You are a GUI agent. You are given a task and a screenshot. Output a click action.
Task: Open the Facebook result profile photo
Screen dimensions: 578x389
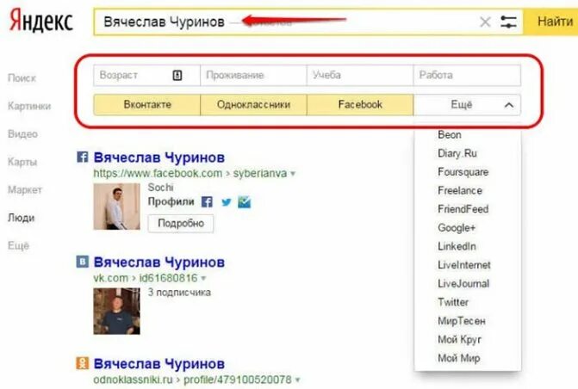click(x=117, y=207)
